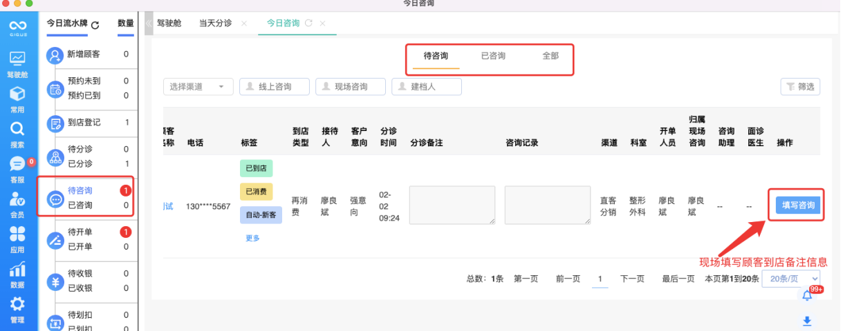Viewport: 843px width, 331px height.
Task: Switch to the 已咨询 filter tab
Action: (493, 56)
